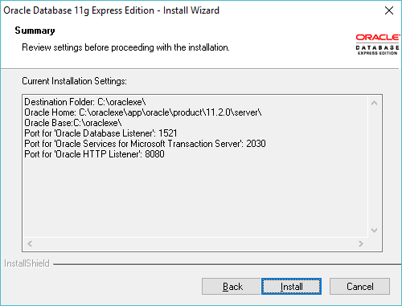Click the settings list scroll up arrow
Viewport: 402px width, 306px height.
375,103
